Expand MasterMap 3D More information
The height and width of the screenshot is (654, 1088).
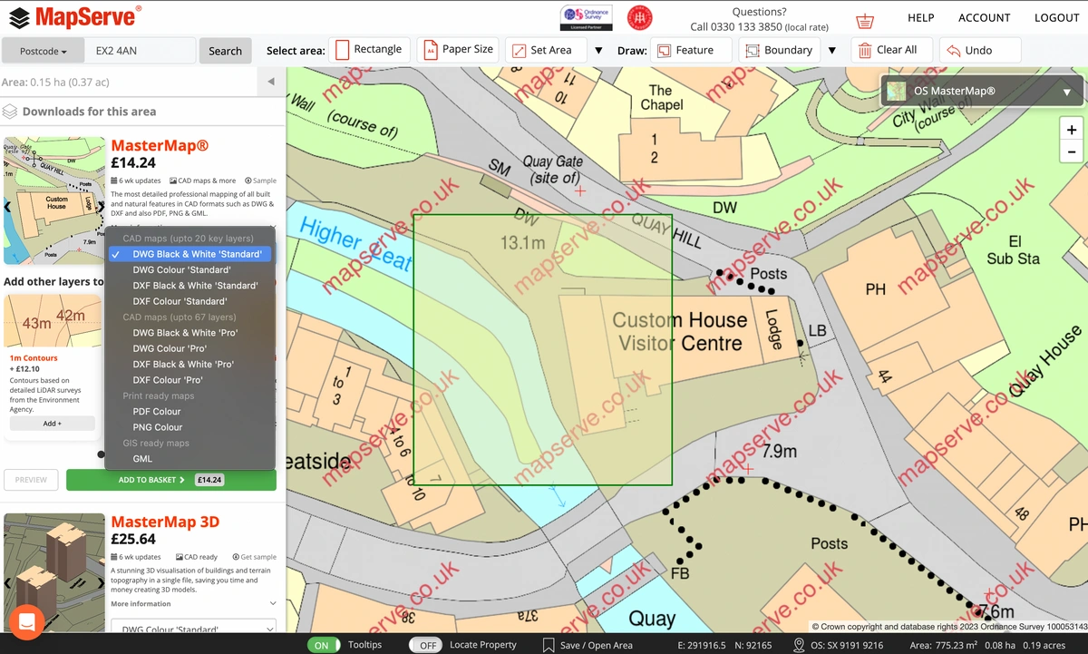click(x=193, y=603)
